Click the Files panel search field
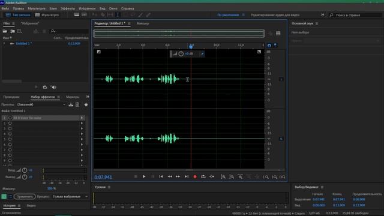 pos(70,31)
